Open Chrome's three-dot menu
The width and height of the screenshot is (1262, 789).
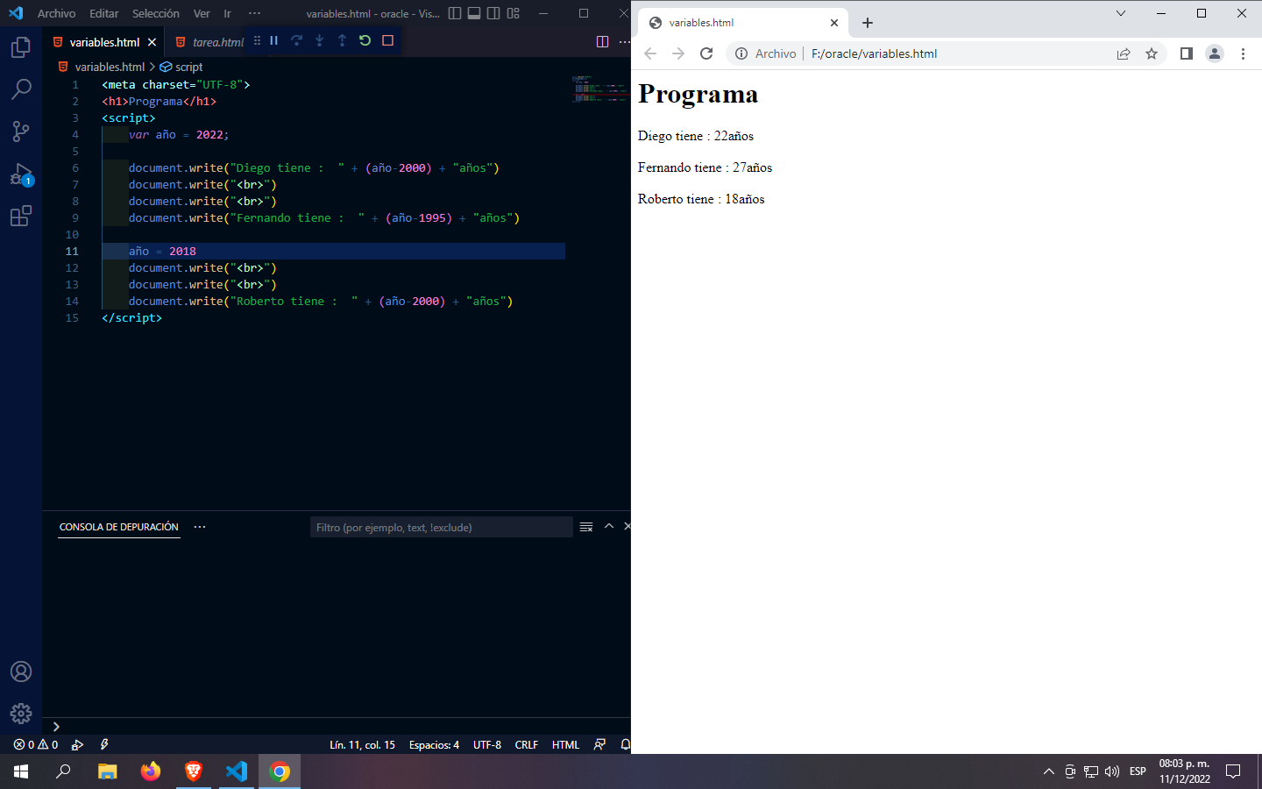pyautogui.click(x=1243, y=53)
